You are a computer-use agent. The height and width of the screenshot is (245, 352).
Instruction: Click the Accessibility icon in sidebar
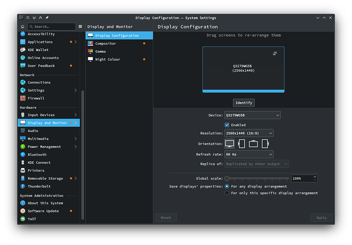(x=22, y=34)
